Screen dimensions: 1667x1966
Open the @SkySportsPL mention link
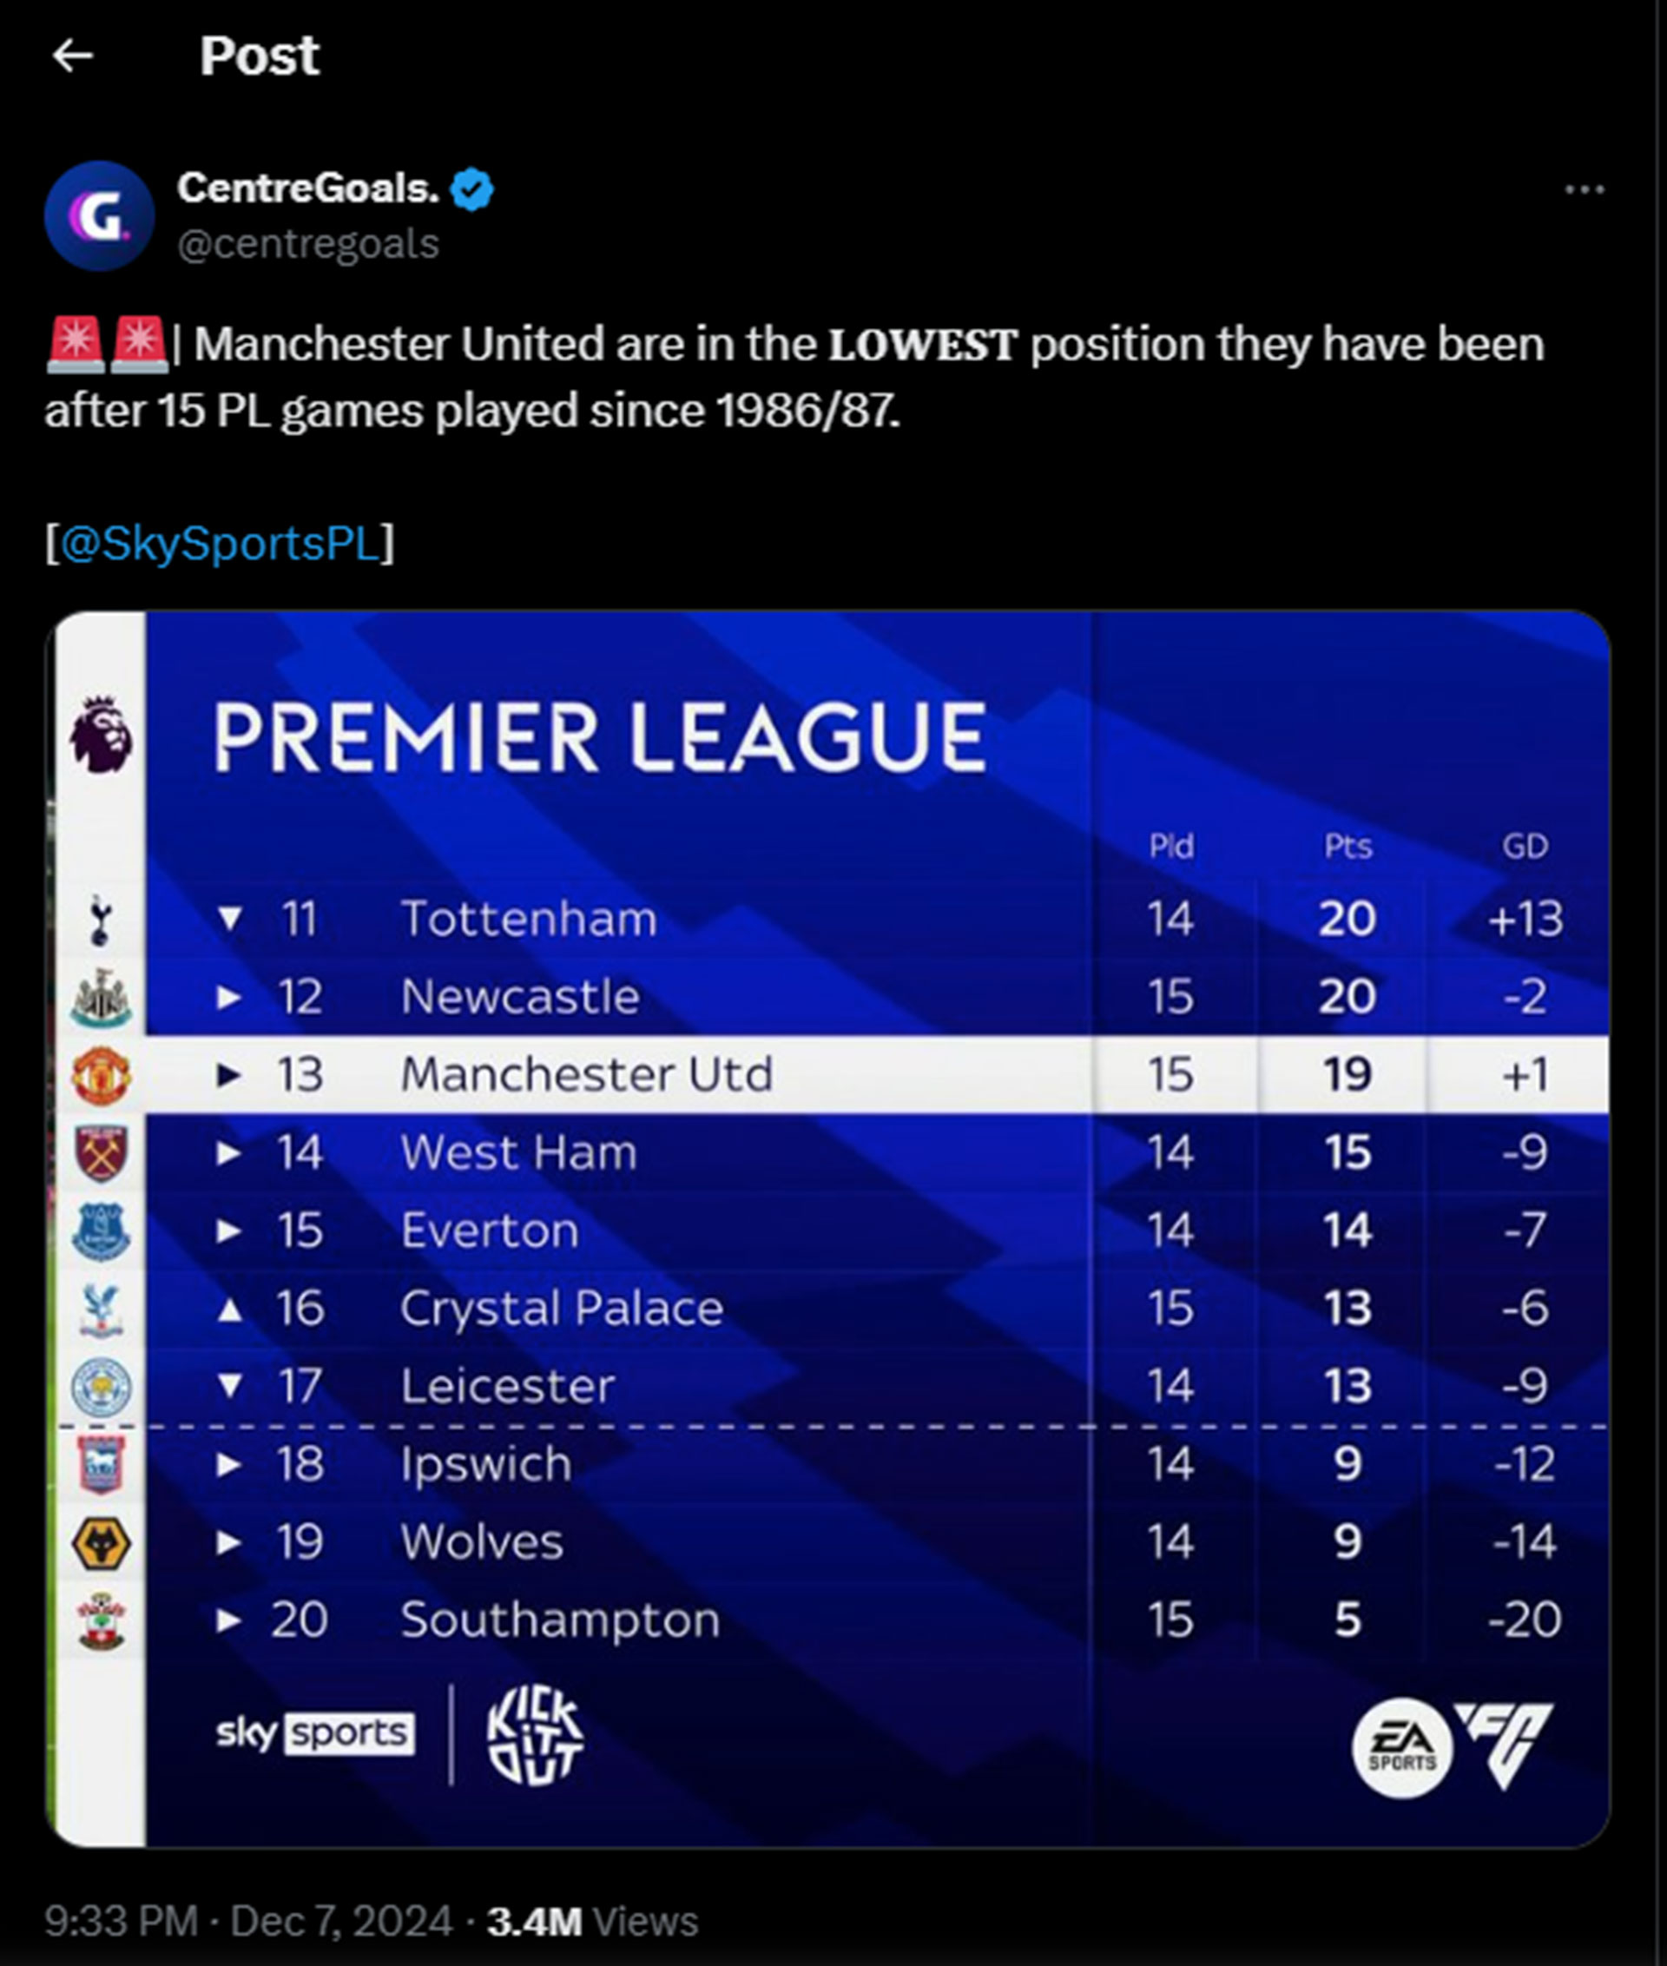pyautogui.click(x=221, y=544)
